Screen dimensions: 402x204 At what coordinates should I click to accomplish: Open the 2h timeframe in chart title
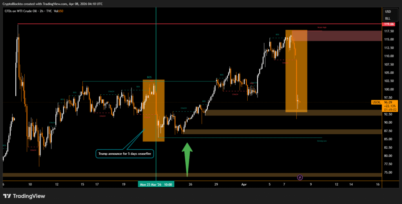point(42,11)
